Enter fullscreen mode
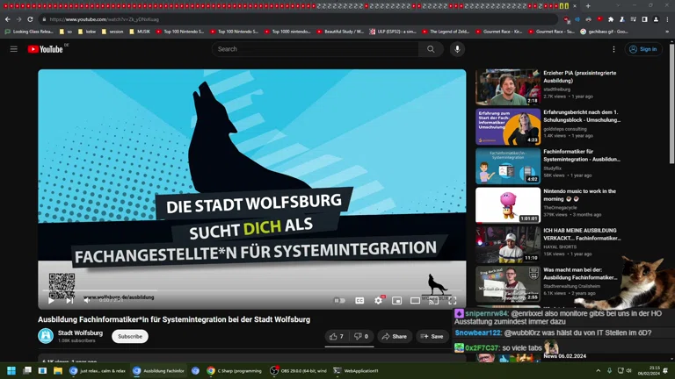Viewport: 675px width, 379px height. [452, 300]
